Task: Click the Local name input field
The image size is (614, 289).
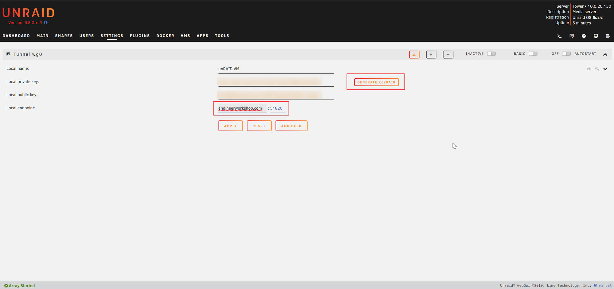Action: click(276, 69)
